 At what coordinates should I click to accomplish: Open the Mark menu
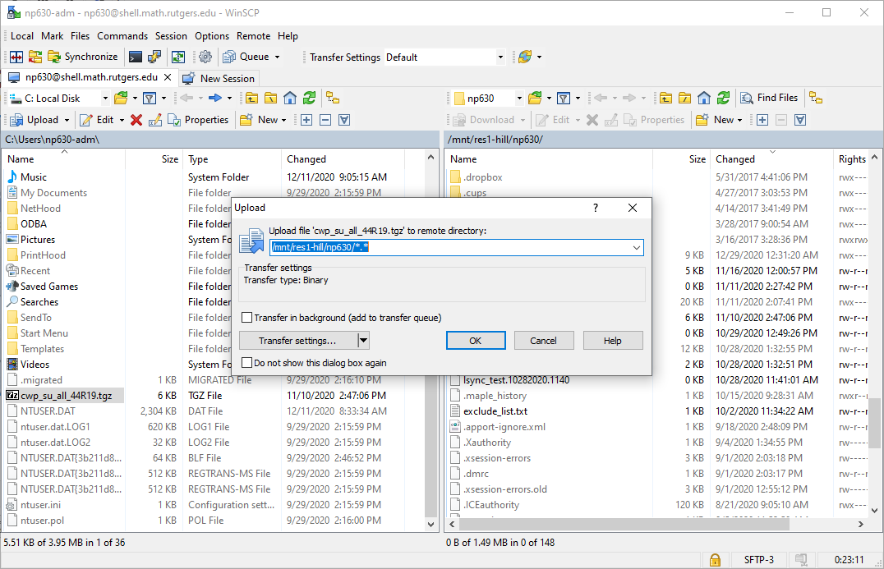(52, 36)
